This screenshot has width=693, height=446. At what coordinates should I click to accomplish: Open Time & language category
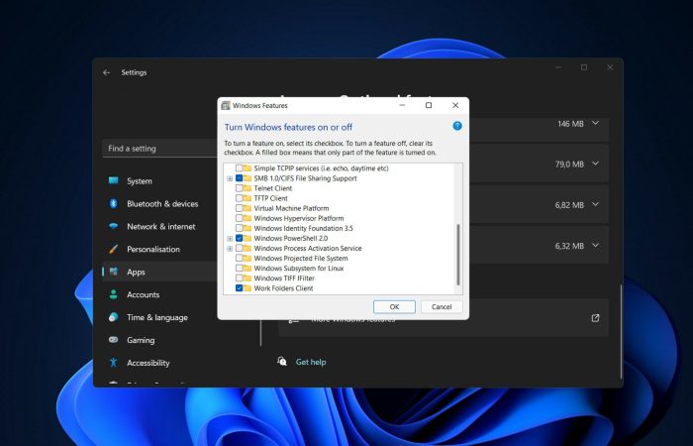click(x=159, y=317)
